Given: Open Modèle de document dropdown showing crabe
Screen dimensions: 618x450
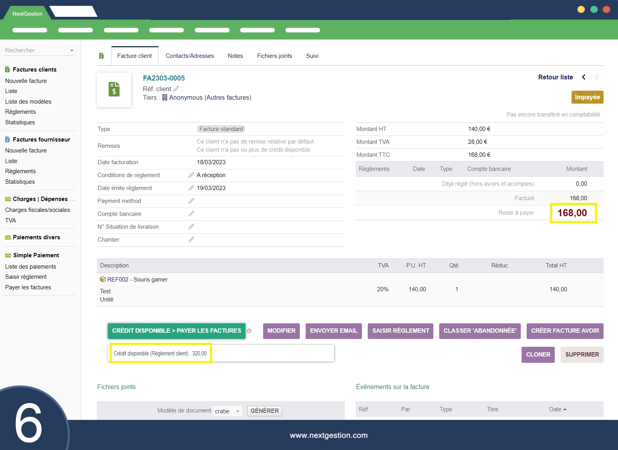Looking at the screenshot, I should [x=227, y=411].
